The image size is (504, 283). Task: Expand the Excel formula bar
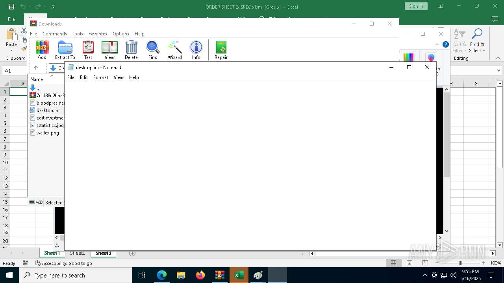pyautogui.click(x=498, y=71)
